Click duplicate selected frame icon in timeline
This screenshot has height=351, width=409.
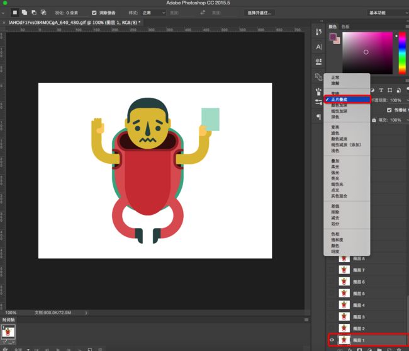[90, 350]
